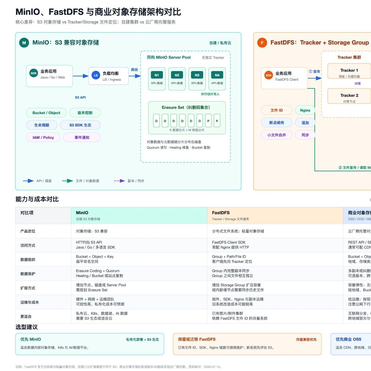Click the 存量兼容优先 tag
This screenshot has width=371, height=371.
tap(306, 339)
